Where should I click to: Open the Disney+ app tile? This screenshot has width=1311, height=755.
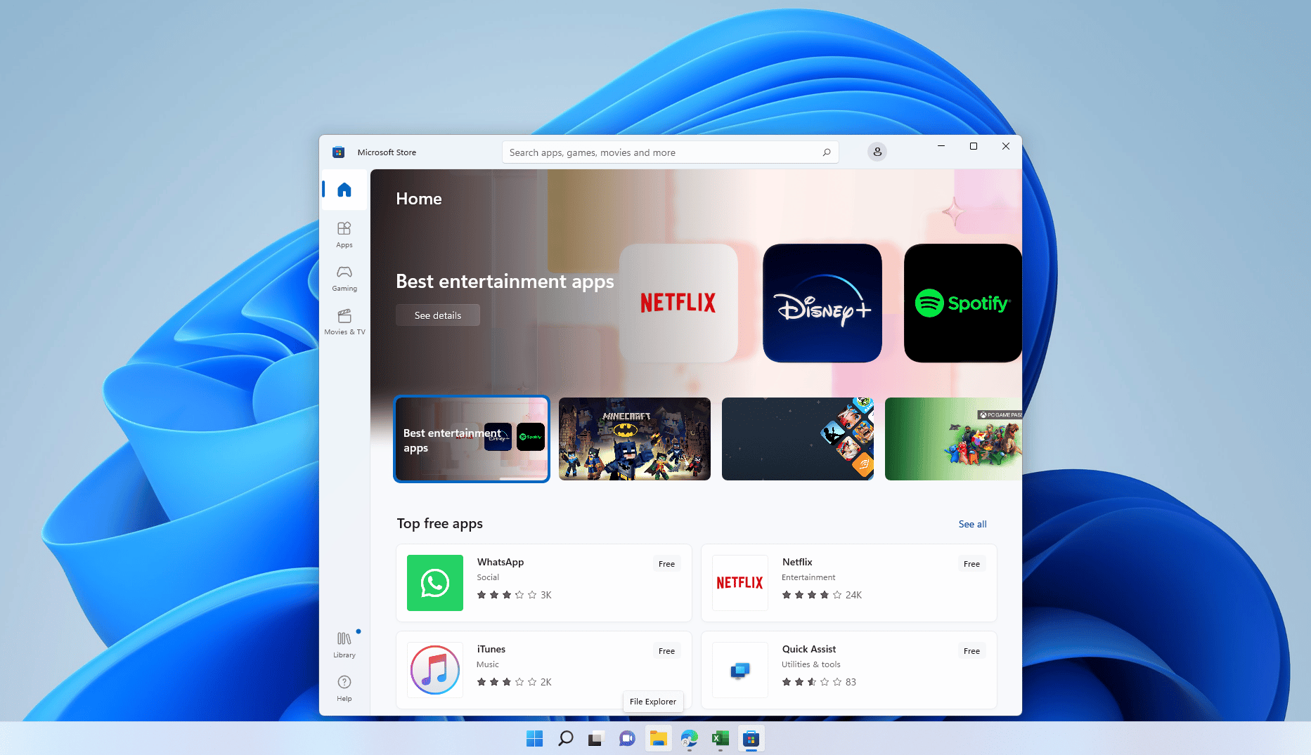(x=822, y=303)
